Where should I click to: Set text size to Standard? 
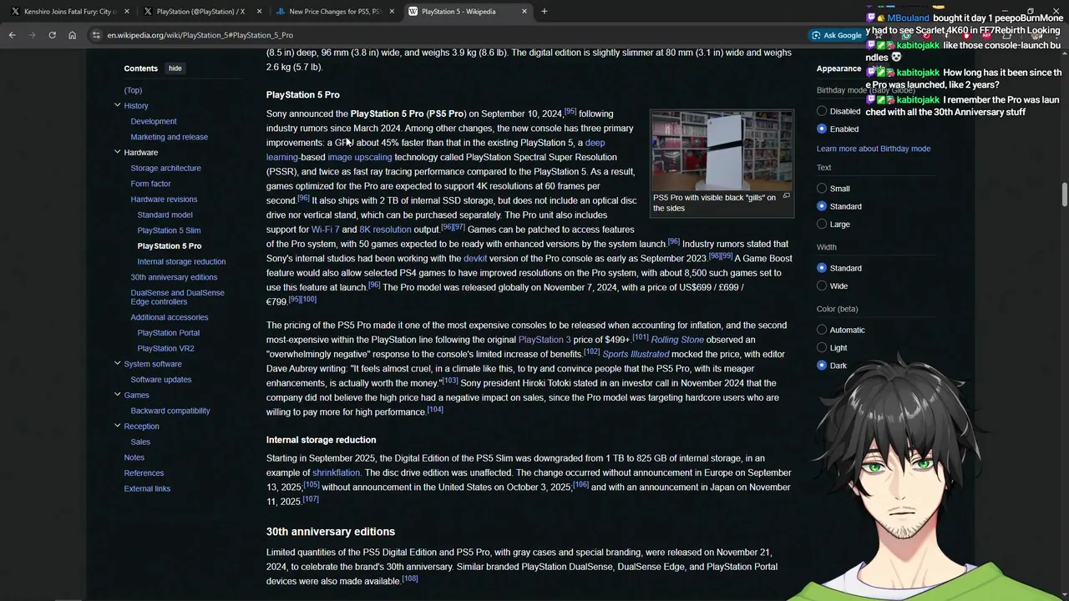822,206
